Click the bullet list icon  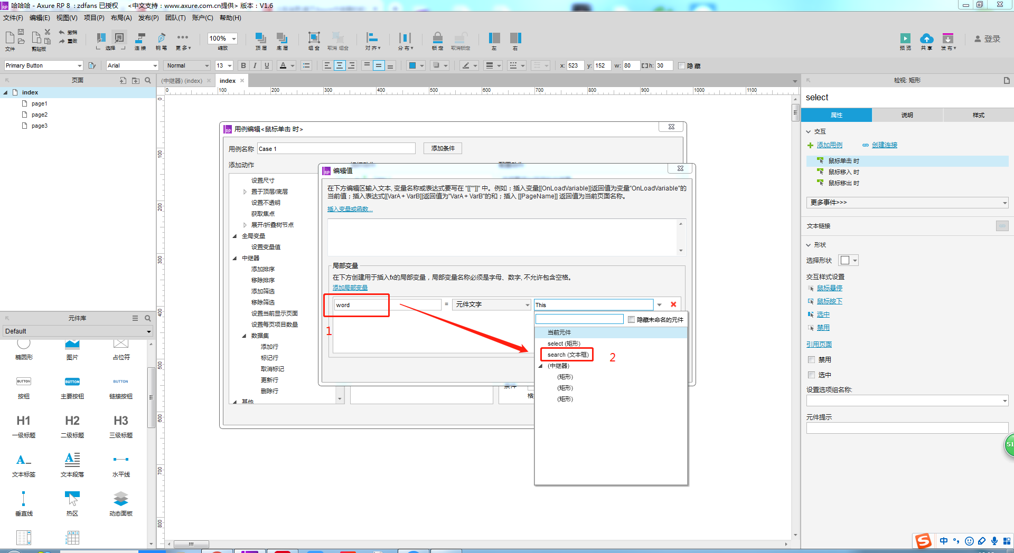tap(306, 65)
